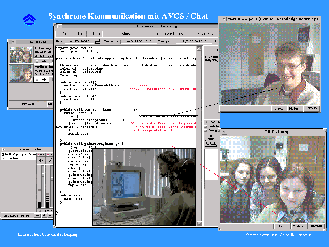
Task: Click the code line 'repaint();'
Action: tap(78, 133)
